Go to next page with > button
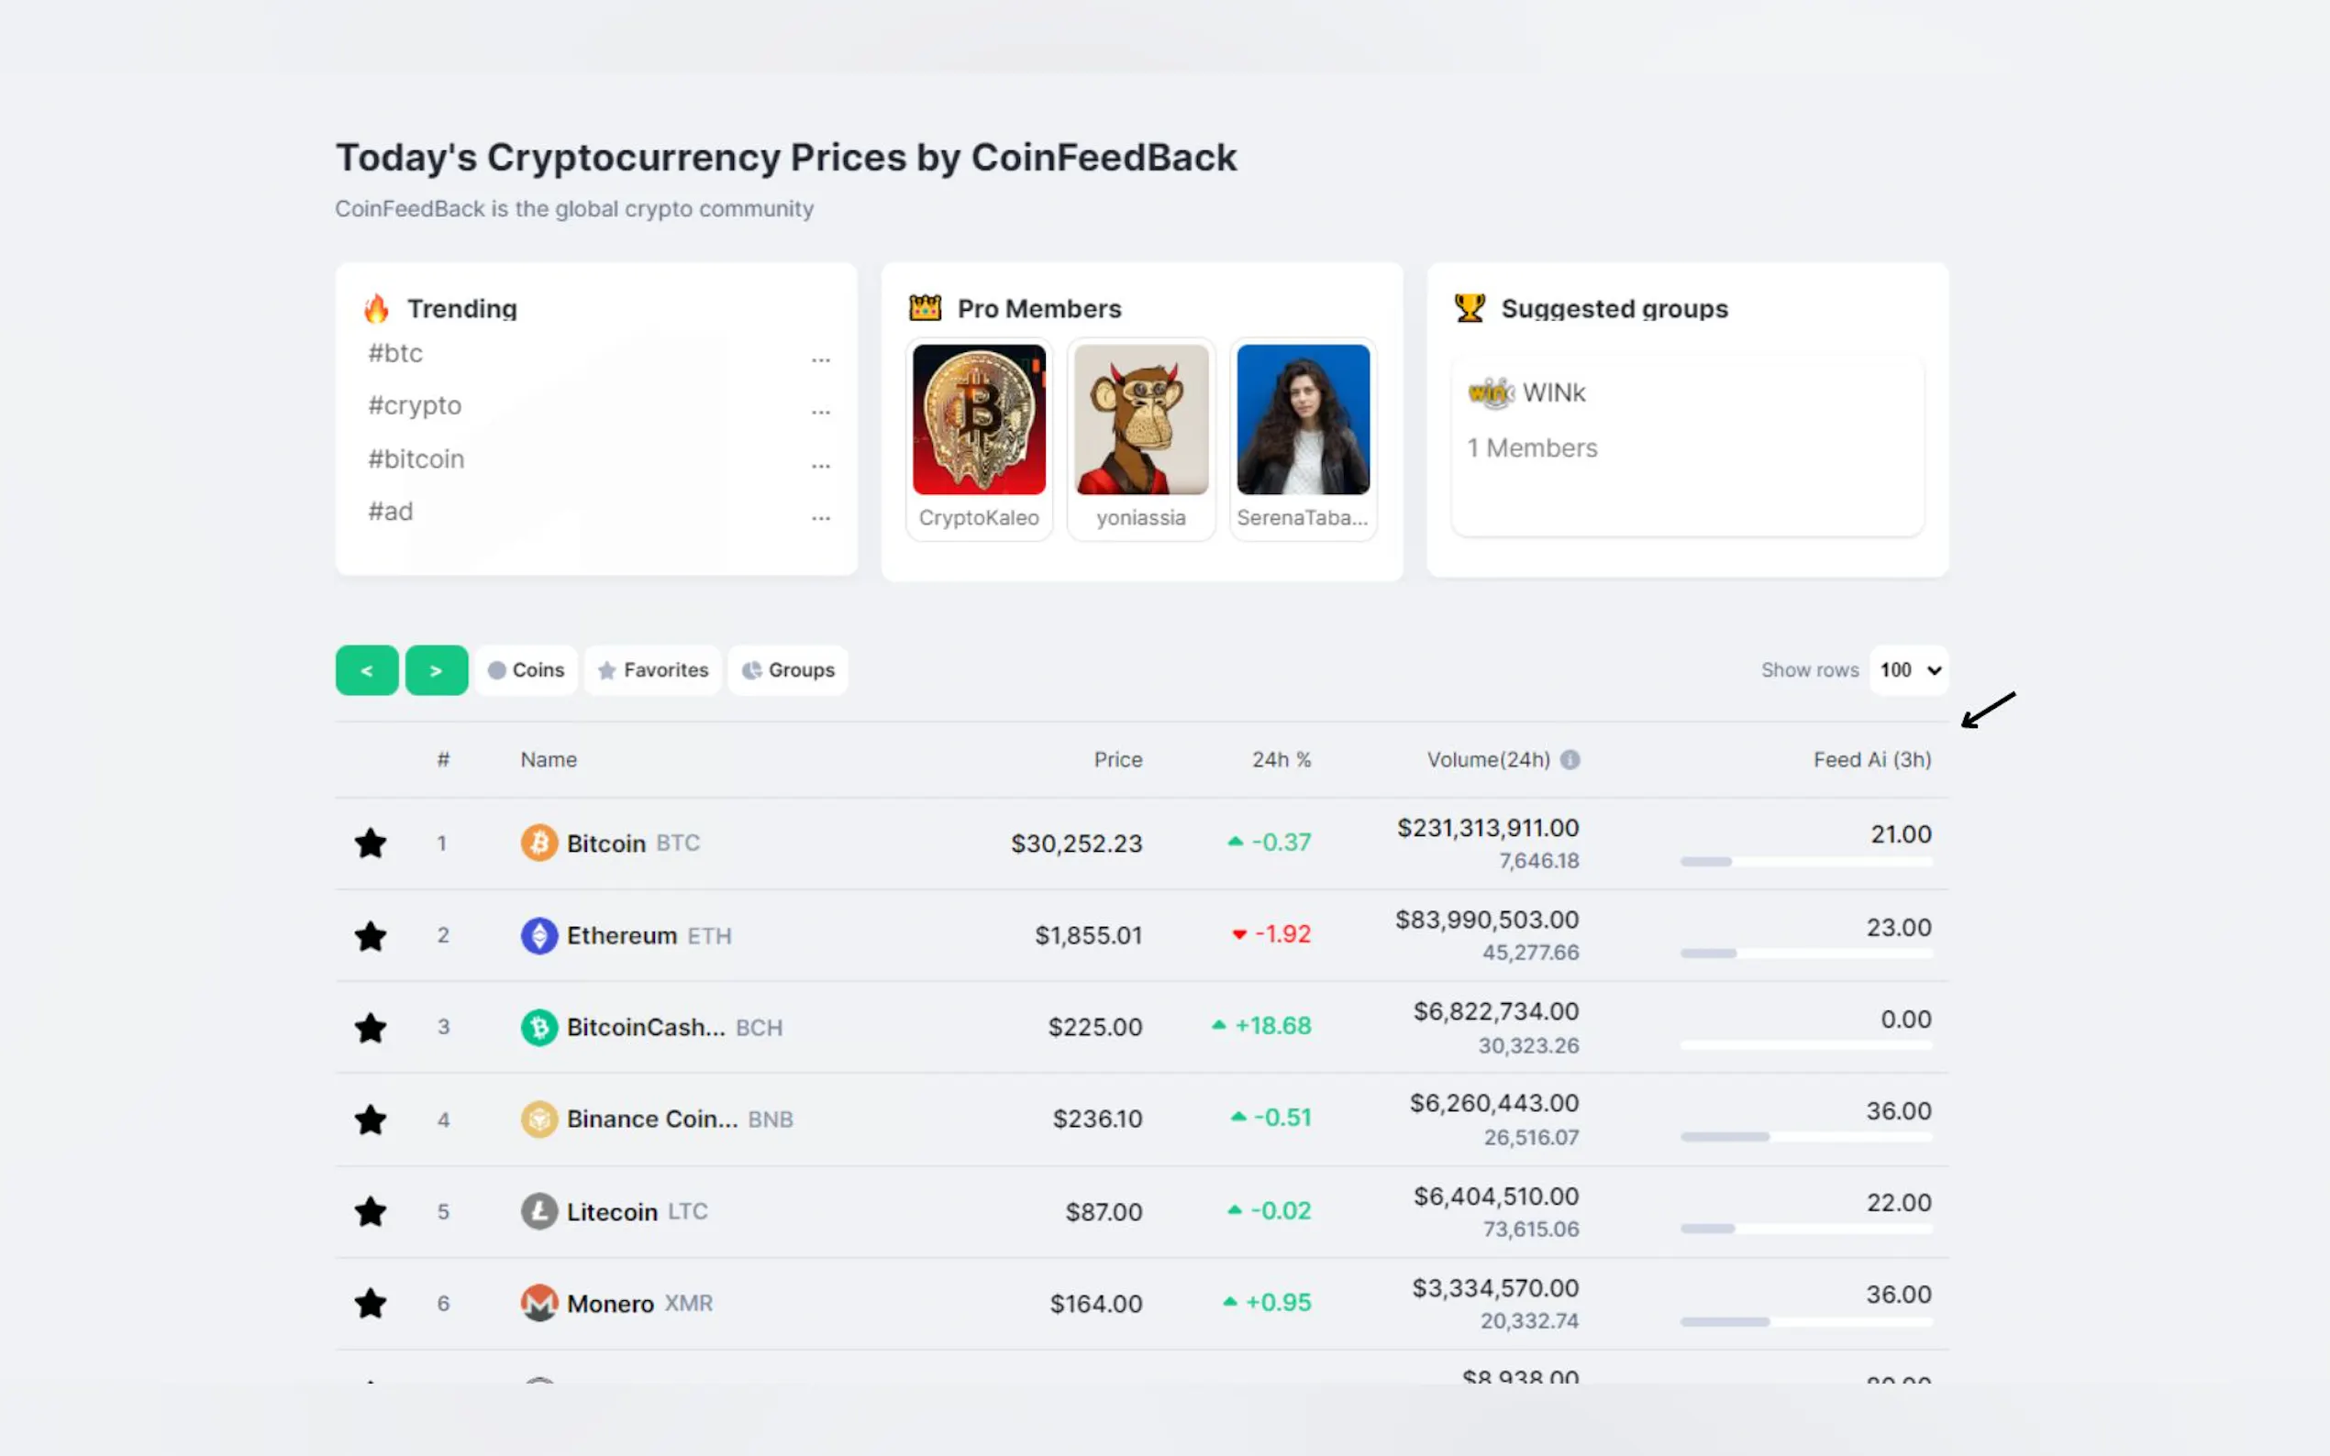The width and height of the screenshot is (2330, 1456). point(437,670)
